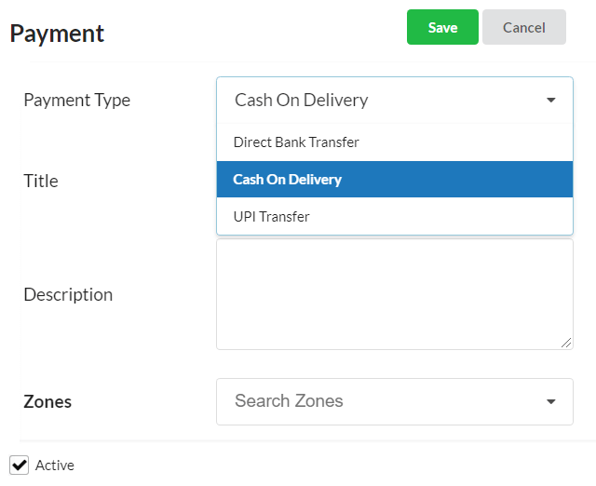
Task: Click the resize grip on the Description text area
Action: (x=566, y=343)
